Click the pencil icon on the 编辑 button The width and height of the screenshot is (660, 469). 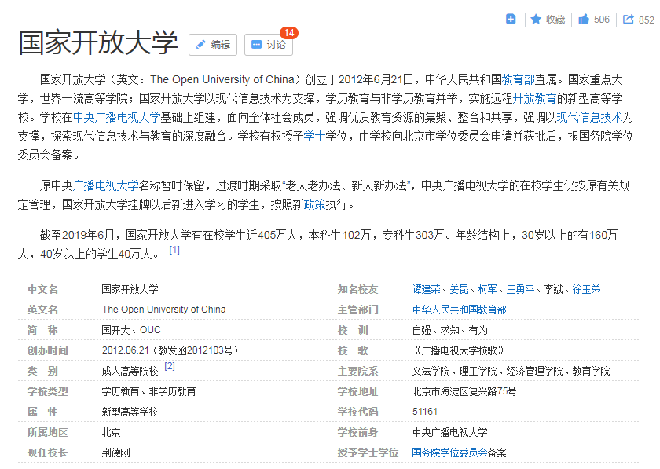202,46
